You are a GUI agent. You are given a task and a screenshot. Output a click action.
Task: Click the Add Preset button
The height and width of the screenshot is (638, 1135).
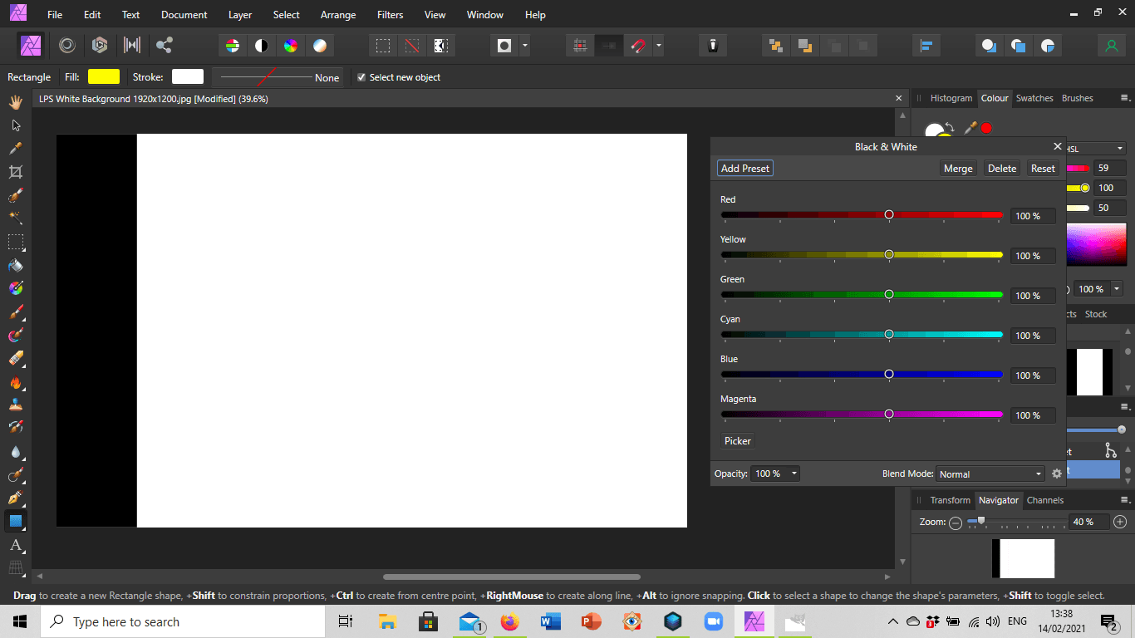744,168
